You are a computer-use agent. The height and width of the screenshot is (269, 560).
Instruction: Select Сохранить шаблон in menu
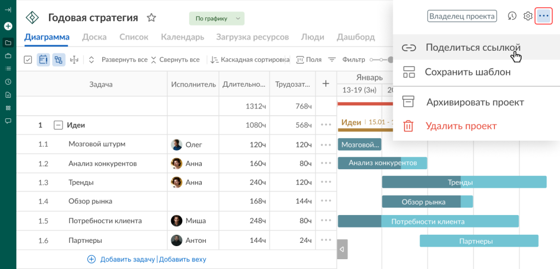coord(476,73)
